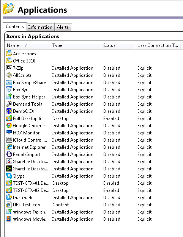
Task: Click the iCloud Control icon
Action: point(9,140)
